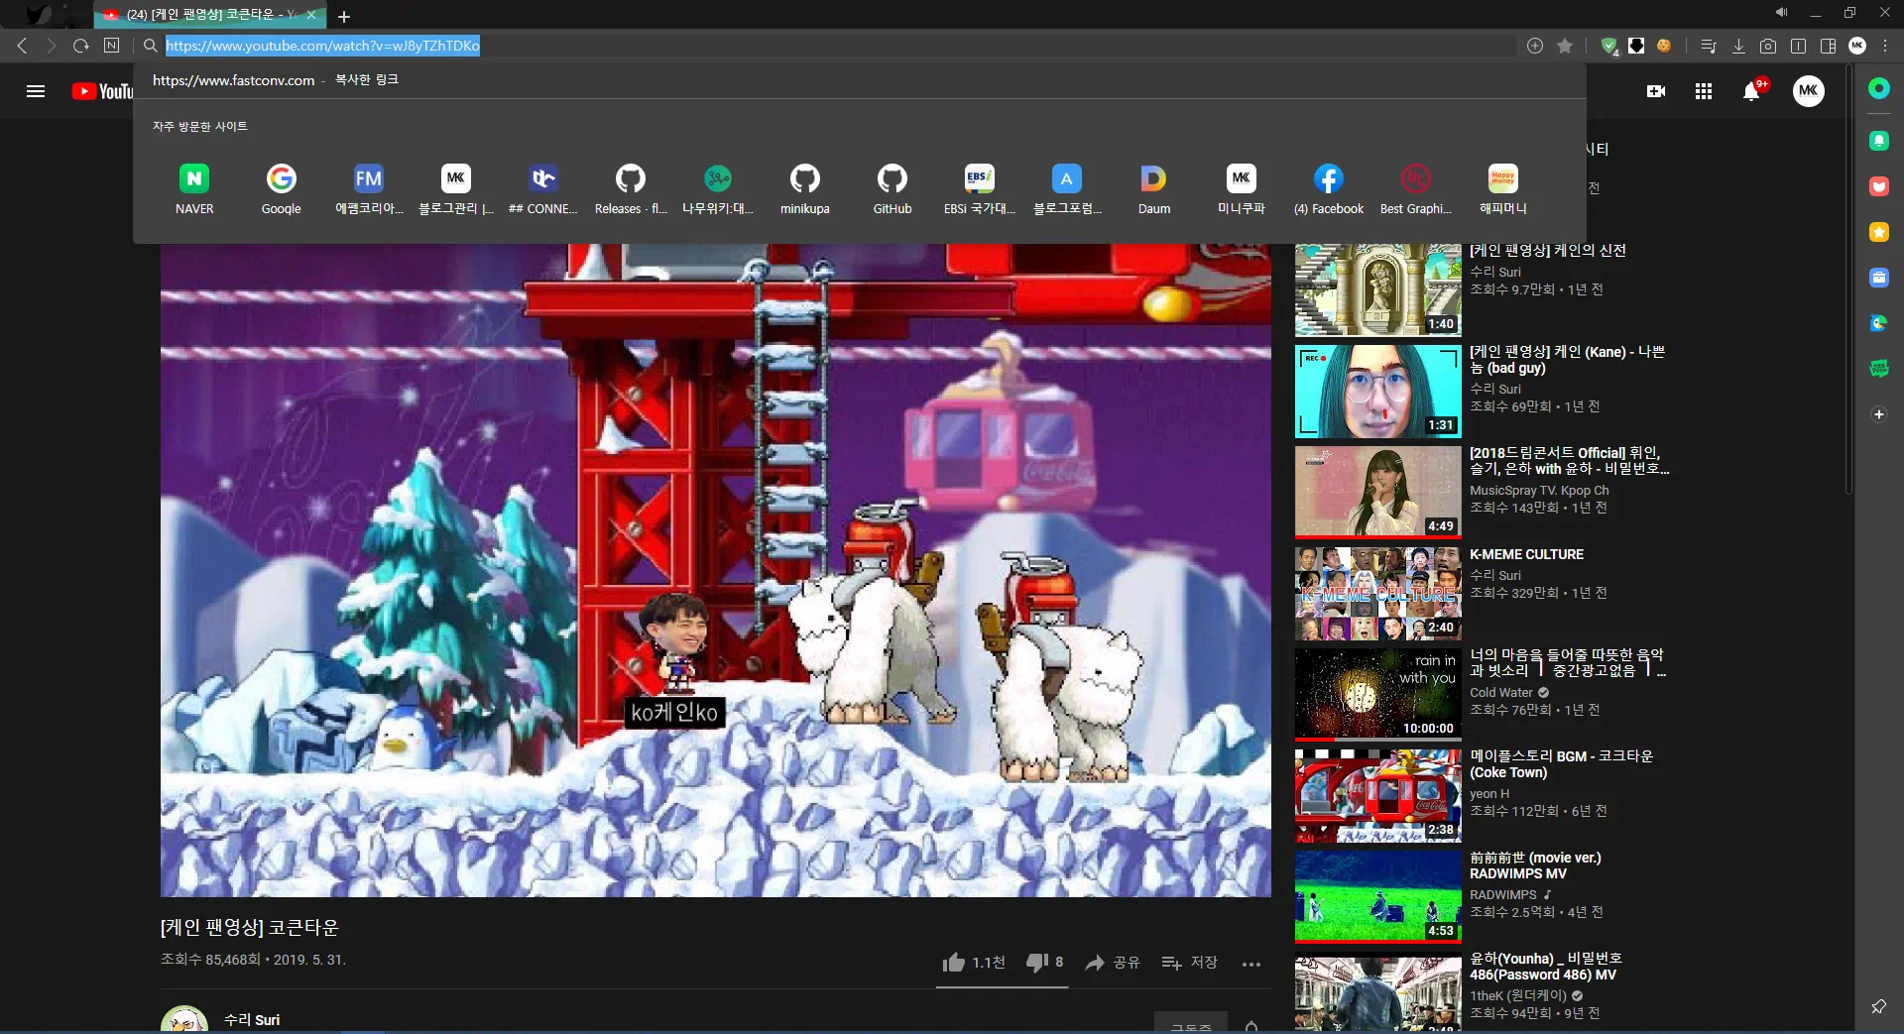Open the NAVER frequently visited shortcut

[194, 188]
